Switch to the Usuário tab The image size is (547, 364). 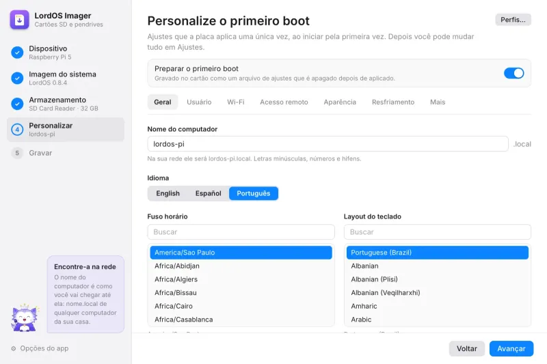[199, 102]
